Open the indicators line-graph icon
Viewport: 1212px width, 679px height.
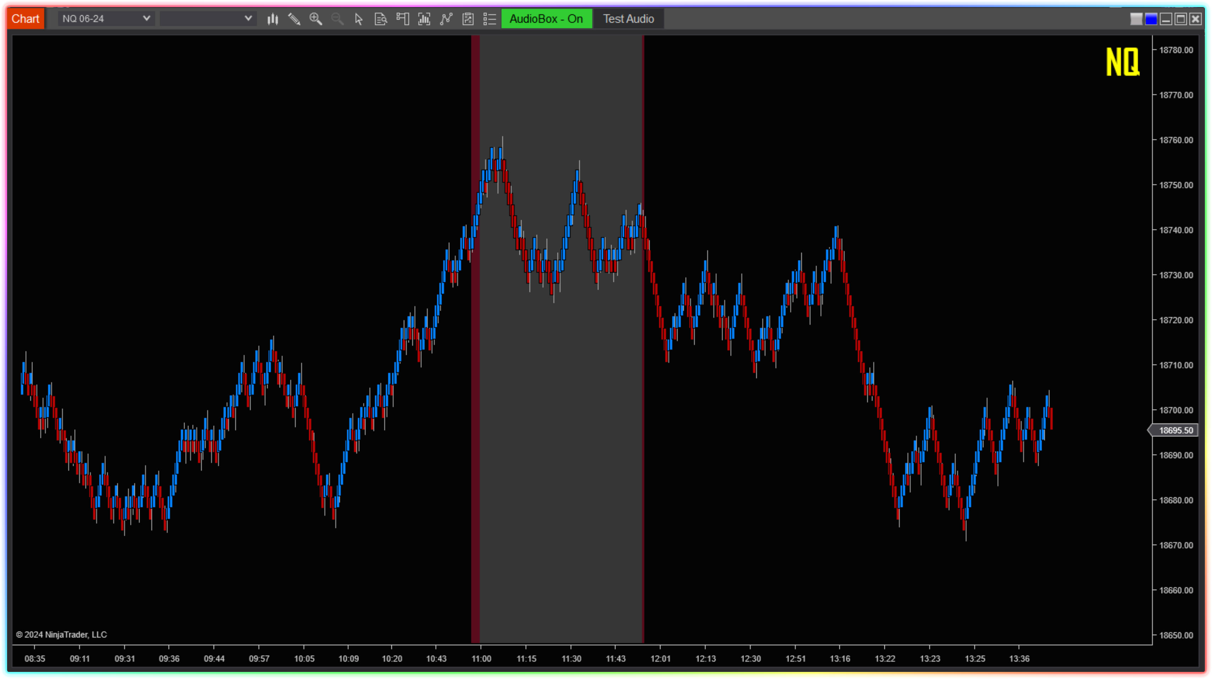[x=446, y=19]
